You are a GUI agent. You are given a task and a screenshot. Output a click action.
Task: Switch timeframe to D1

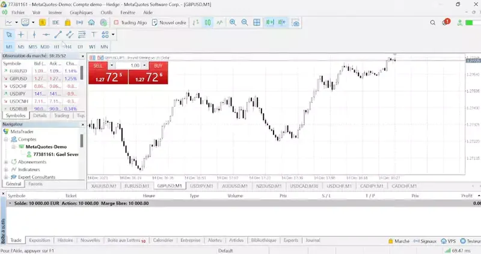pos(81,47)
